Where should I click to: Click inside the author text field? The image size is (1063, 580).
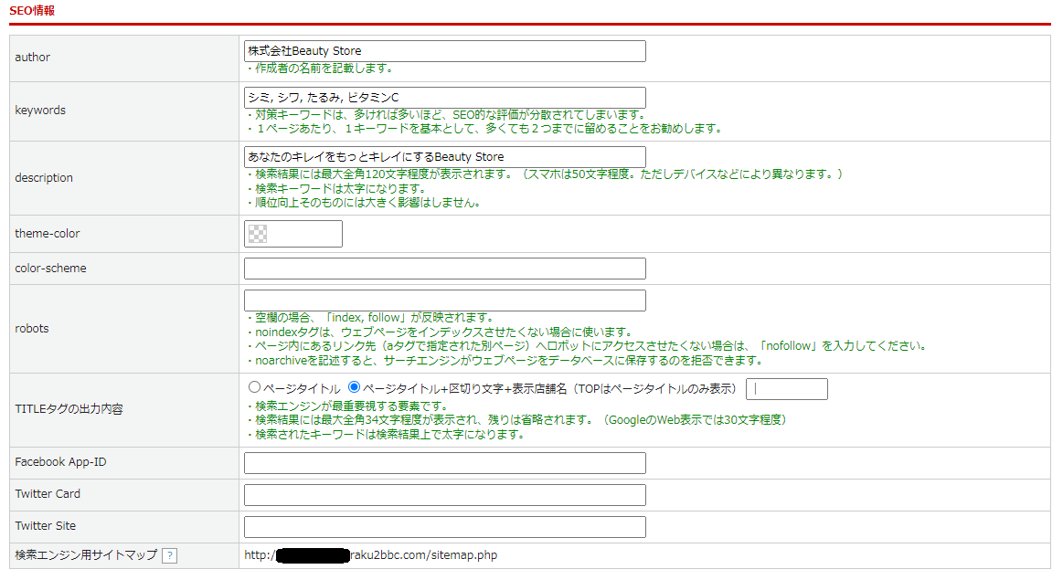click(x=444, y=51)
